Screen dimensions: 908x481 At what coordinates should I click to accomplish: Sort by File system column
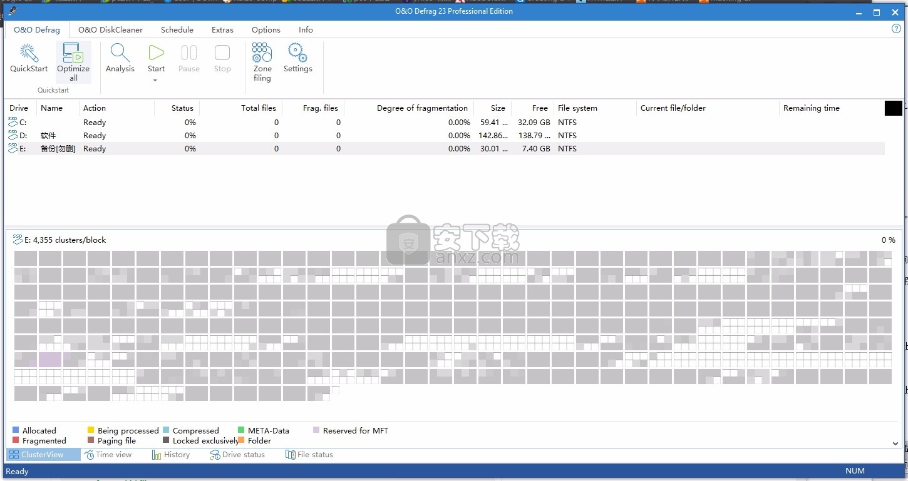[595, 108]
